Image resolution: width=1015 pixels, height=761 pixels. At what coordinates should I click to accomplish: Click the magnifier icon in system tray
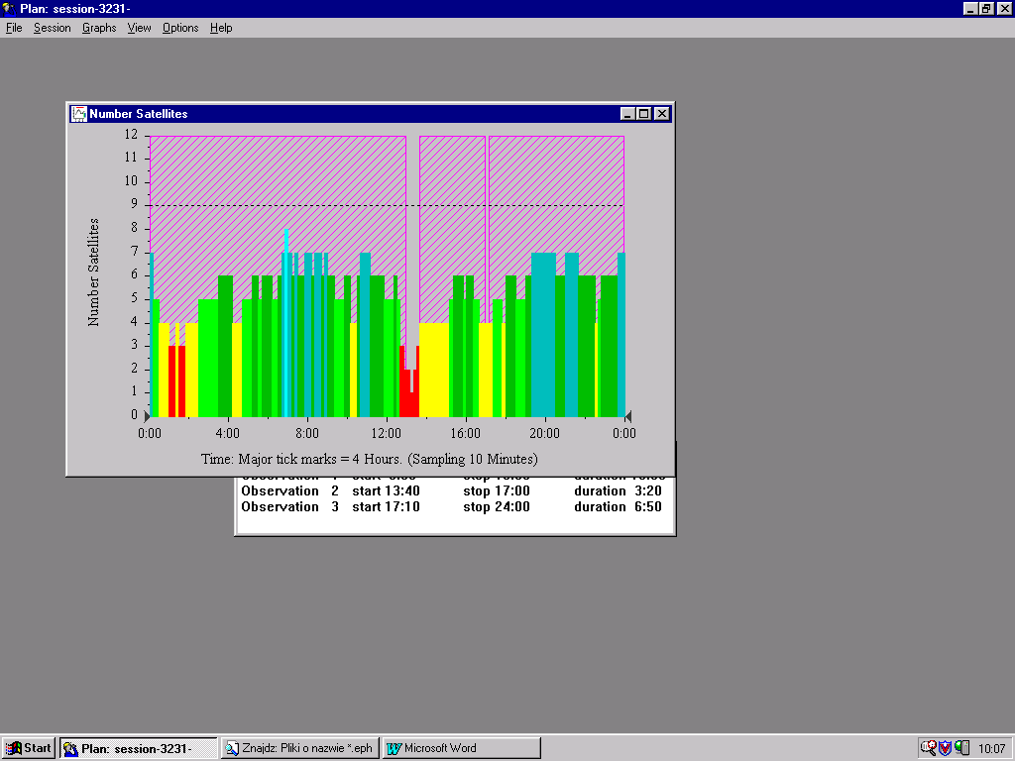point(929,748)
